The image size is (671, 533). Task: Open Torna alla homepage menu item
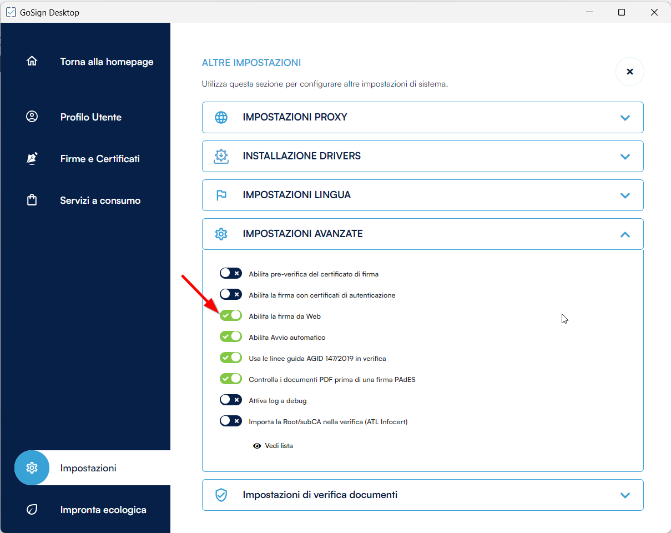tap(107, 62)
